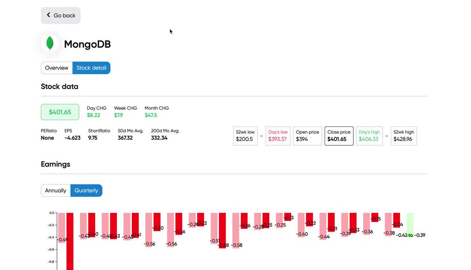Click the pink bar labeled -0.51
This screenshot has height=270, width=471.
214,229
